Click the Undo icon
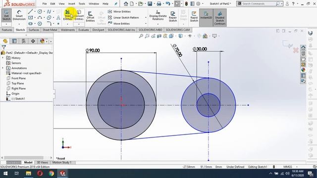The width and height of the screenshot is (317, 178). pyautogui.click(x=168, y=3)
